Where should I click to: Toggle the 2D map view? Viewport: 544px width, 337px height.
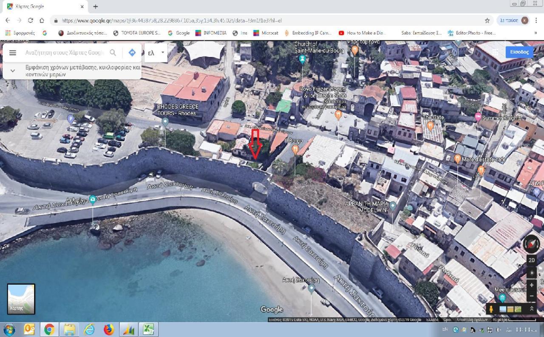pos(532,260)
